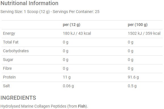Select the per (100 g) column header
The image size is (164, 109).
click(138, 25)
